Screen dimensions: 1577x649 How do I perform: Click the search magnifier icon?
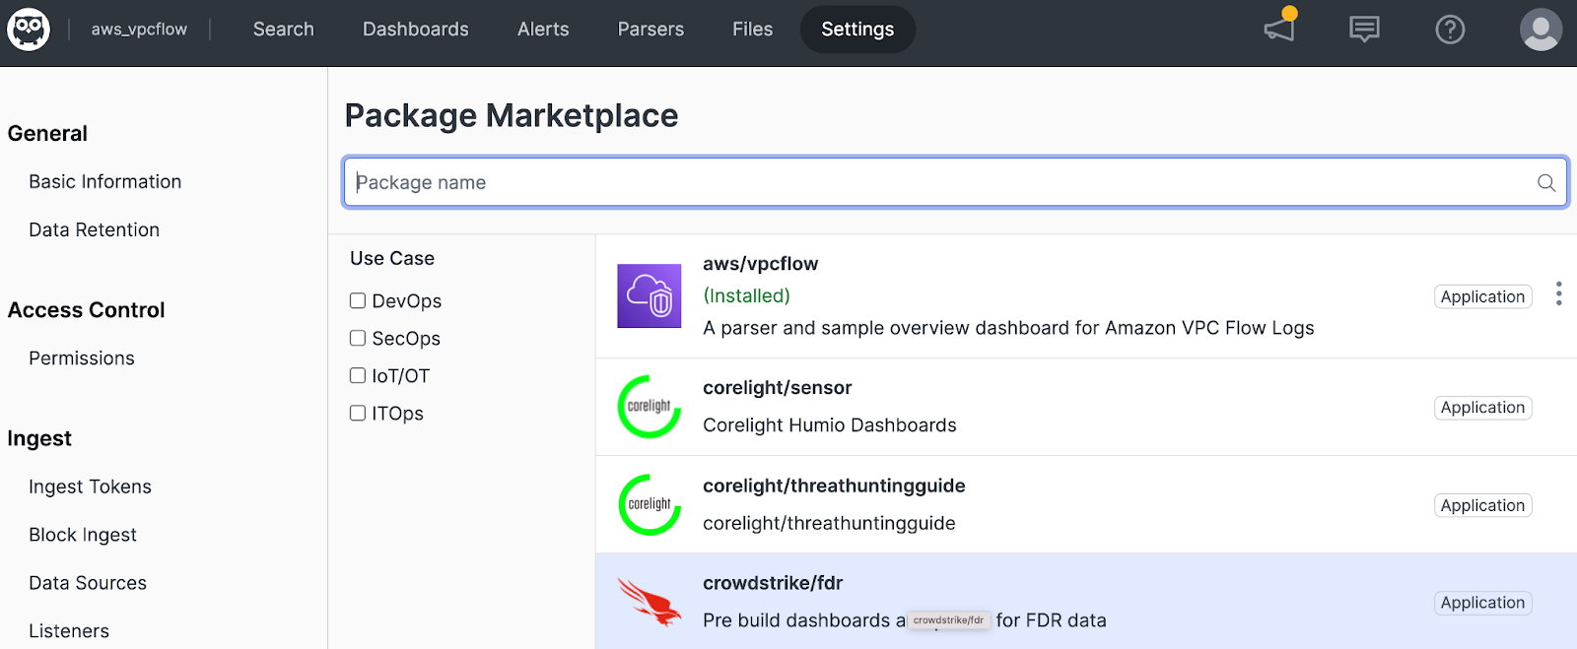(1546, 182)
